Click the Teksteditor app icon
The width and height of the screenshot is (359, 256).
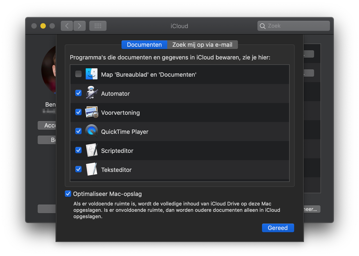pos(91,169)
